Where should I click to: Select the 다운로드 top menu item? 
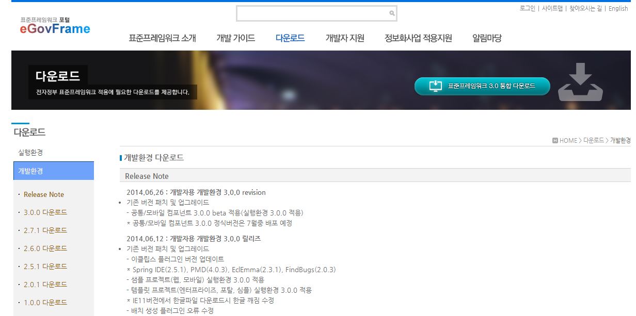coord(290,38)
